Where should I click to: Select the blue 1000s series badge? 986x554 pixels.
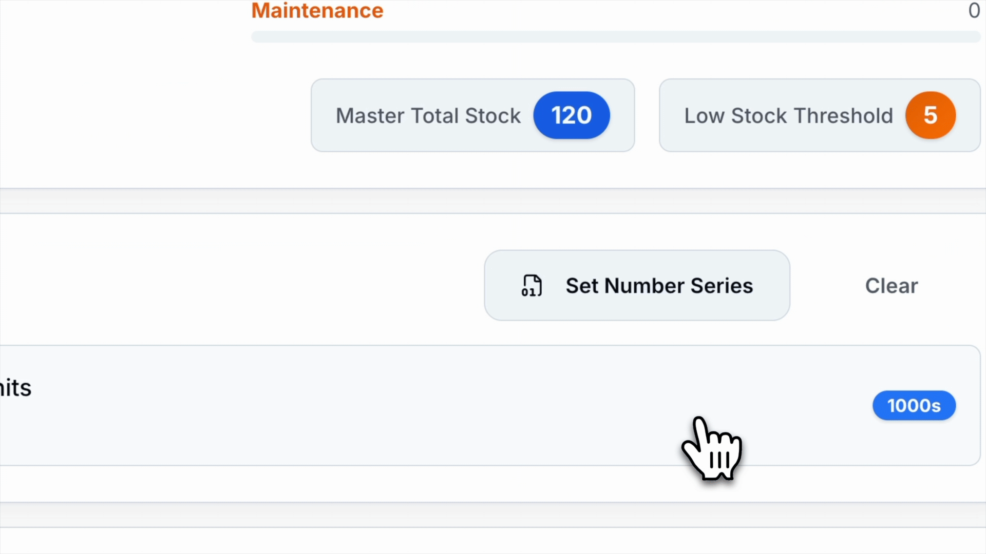click(914, 406)
